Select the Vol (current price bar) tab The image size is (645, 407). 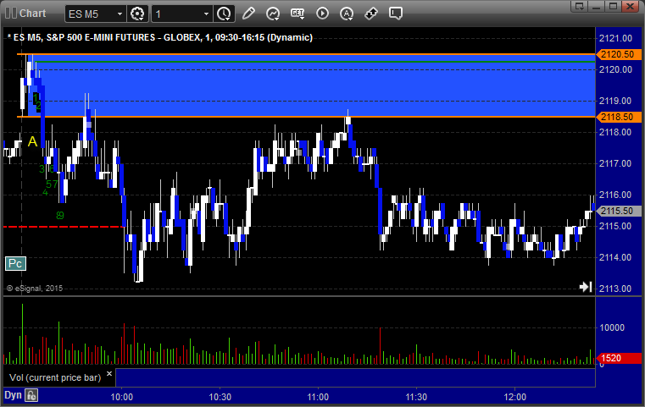[55, 377]
